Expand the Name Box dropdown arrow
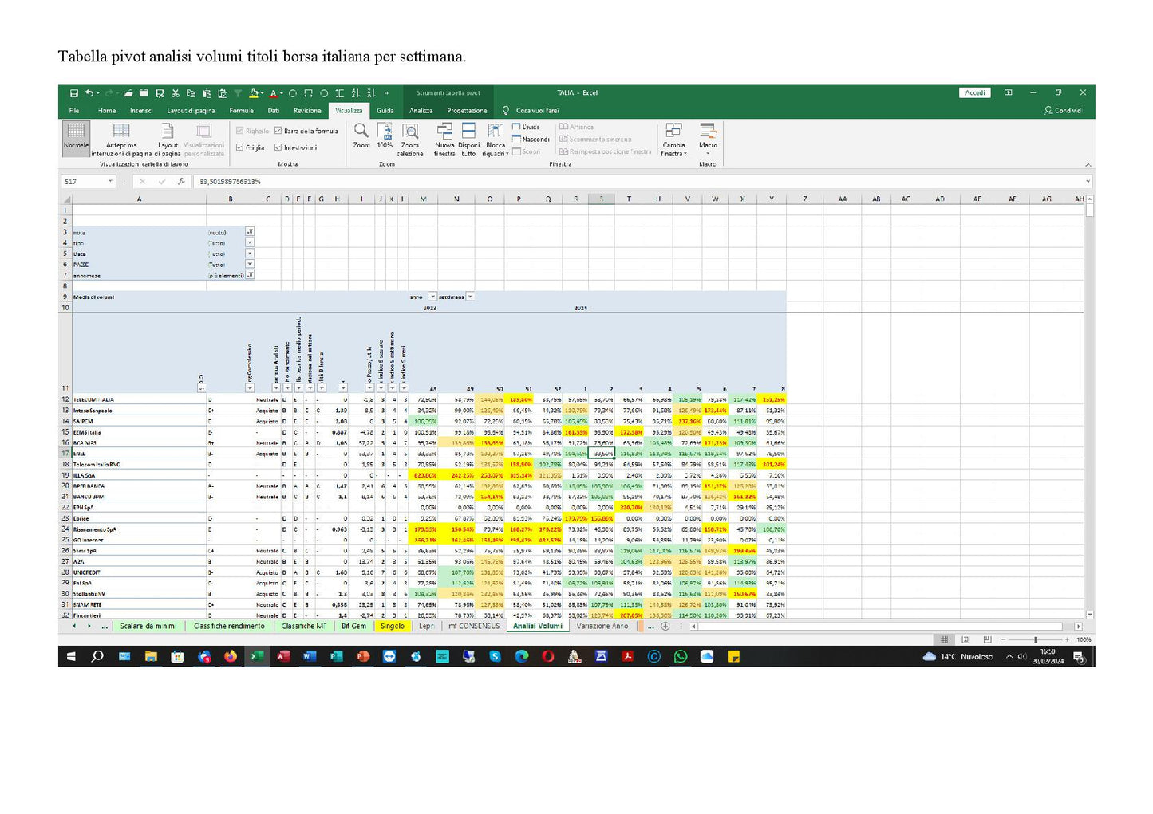The width and height of the screenshot is (1153, 814). click(110, 182)
